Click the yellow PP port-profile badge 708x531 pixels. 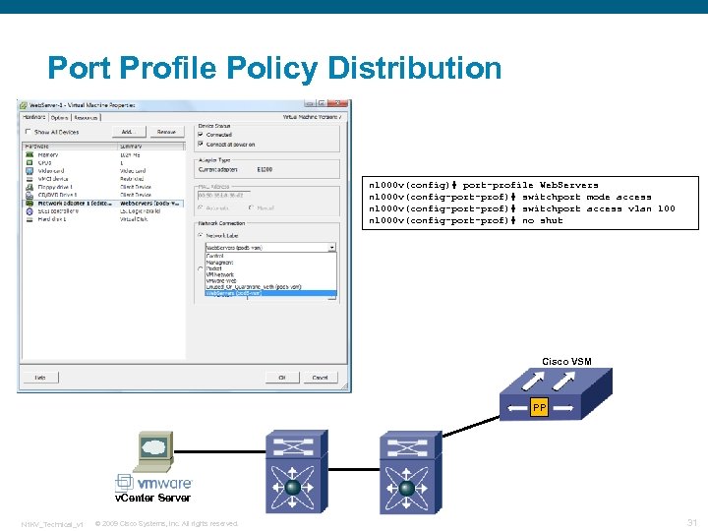tap(539, 407)
